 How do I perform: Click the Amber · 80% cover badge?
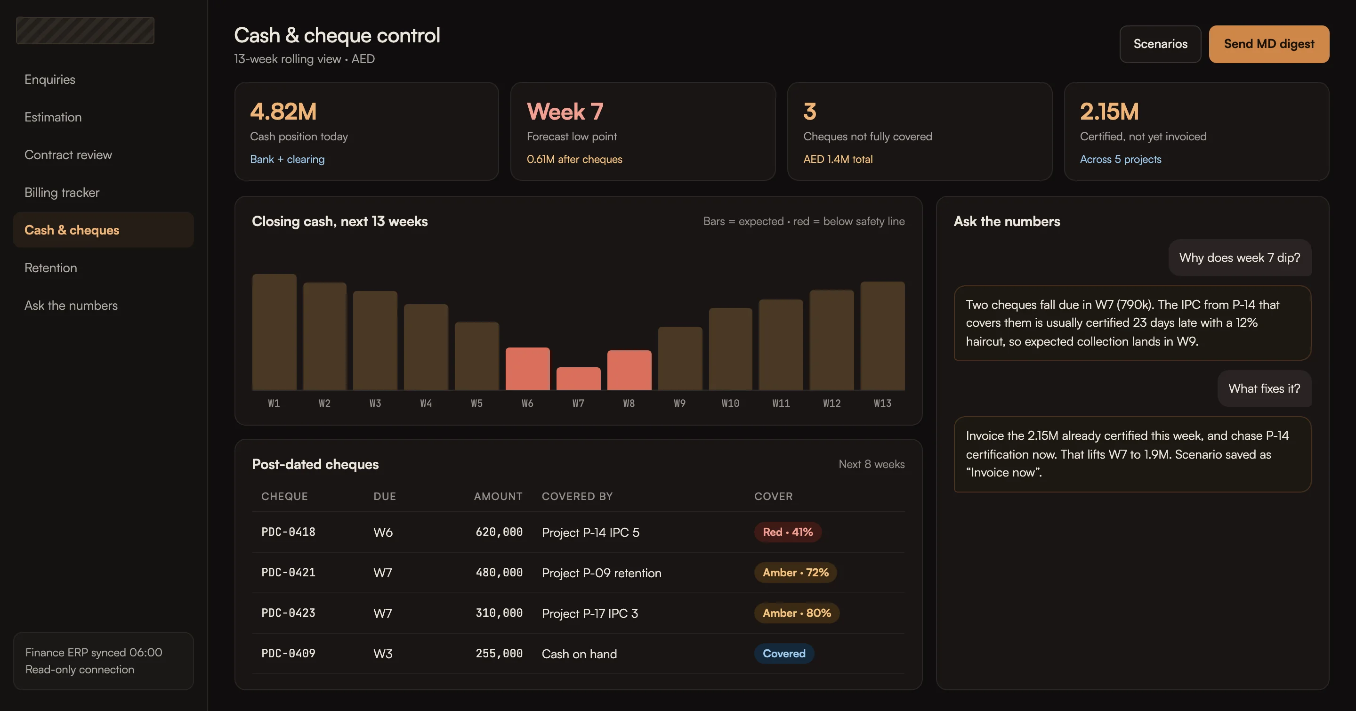click(x=797, y=613)
